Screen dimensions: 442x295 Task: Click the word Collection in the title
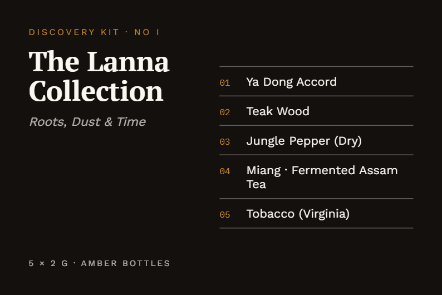(x=96, y=91)
